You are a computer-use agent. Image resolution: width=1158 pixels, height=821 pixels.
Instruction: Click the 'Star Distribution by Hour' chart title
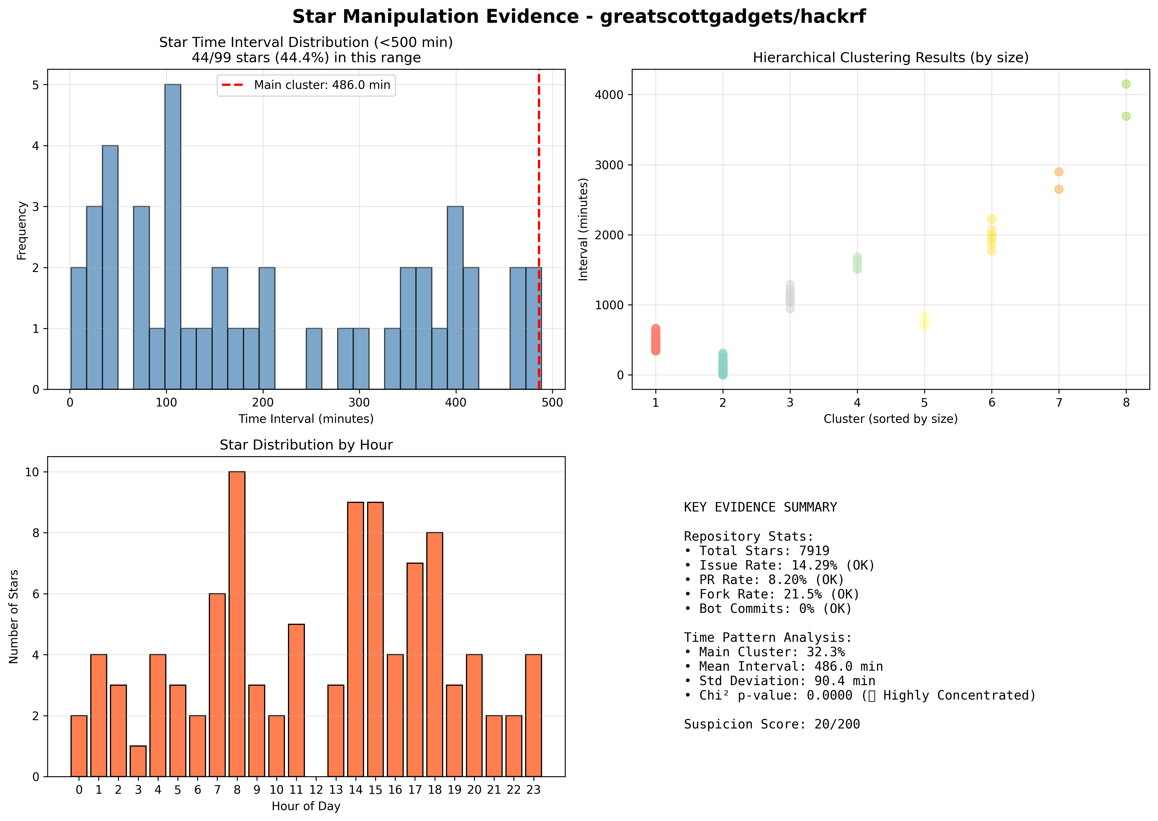click(306, 445)
